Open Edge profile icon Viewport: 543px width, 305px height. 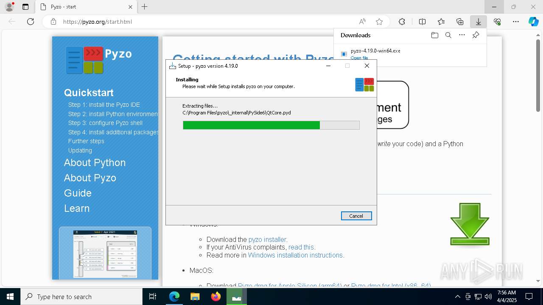point(9,7)
